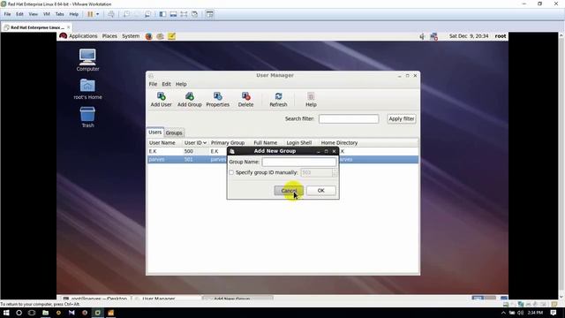
Task: Click VMware take snapshot icon
Action: pyautogui.click(x=126, y=14)
